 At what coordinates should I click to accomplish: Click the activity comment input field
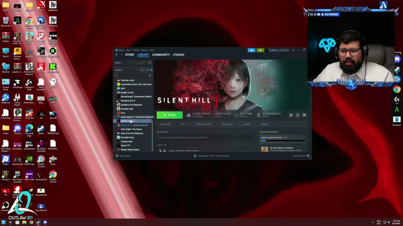(205, 137)
